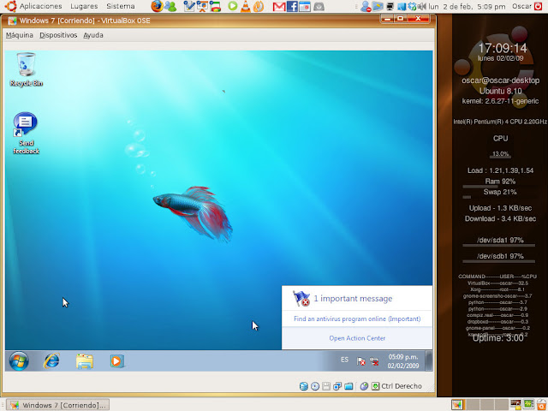Click the user status tray icon
Image resolution: width=548 pixels, height=411 pixels.
pyautogui.click(x=366, y=6)
